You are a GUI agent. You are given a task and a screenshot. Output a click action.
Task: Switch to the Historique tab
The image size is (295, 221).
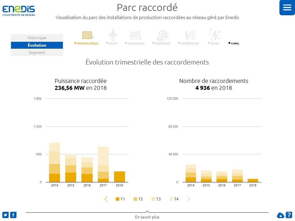37,38
